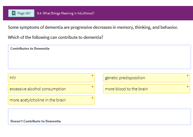
Task: Select the 'HIV' answer text
Action: pos(13,78)
